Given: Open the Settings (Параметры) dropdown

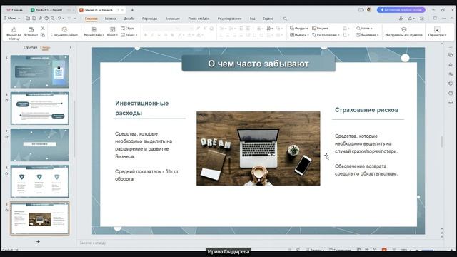Looking at the screenshot, I should tap(437, 31).
